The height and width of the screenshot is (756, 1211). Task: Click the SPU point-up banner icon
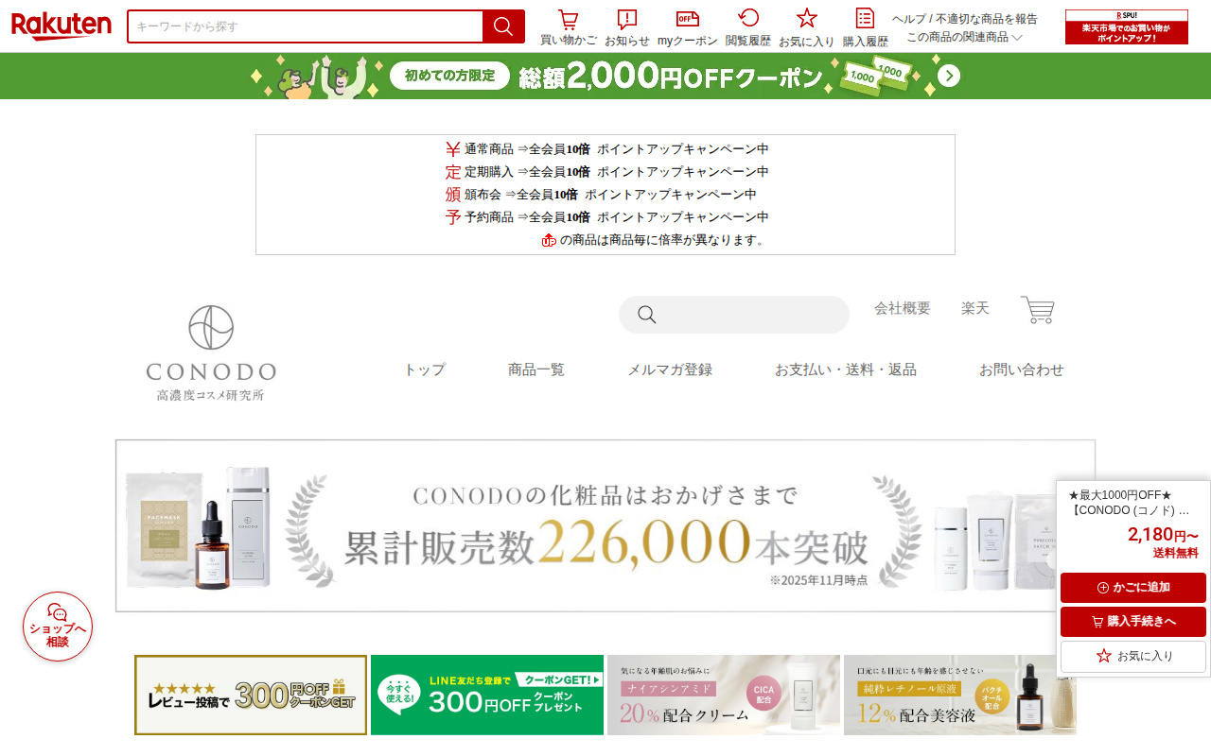click(1126, 26)
